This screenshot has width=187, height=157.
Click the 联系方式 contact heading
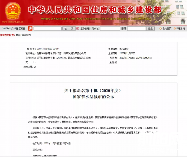(38, 150)
